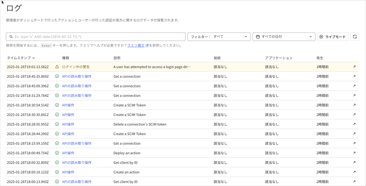Click the ログ page heading
This screenshot has height=186, width=366.
coord(14,8)
